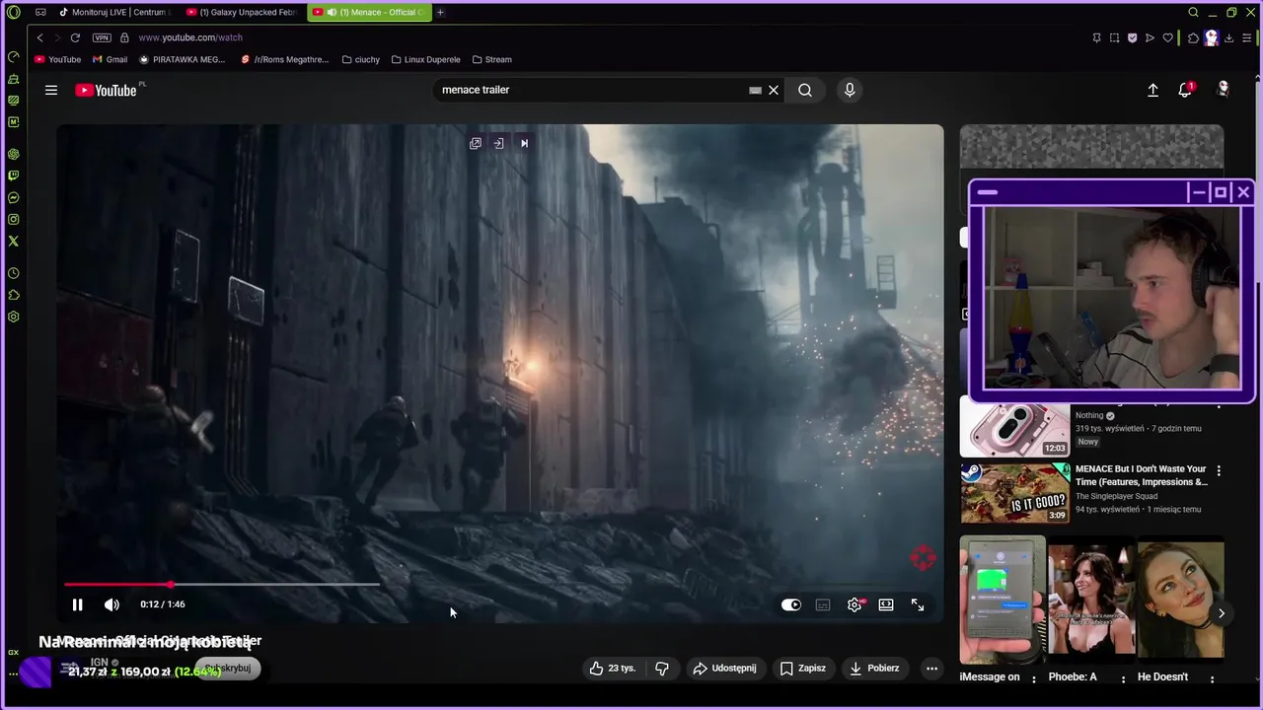
Task: Run search with the magnifier button
Action: 805,90
